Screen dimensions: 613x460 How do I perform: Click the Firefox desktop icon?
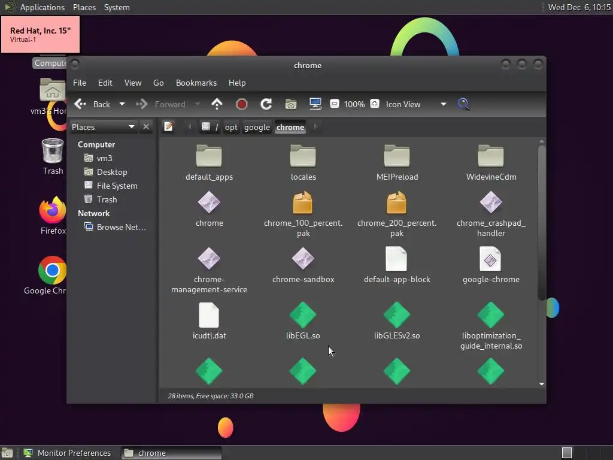(x=53, y=210)
